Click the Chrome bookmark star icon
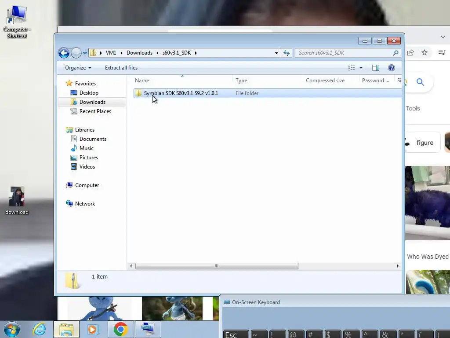This screenshot has width=450, height=338. point(425,53)
